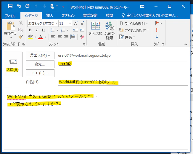This screenshot has width=193, height=154.
Task: Open the follow-up flag dropdown arrow
Action: point(161,23)
